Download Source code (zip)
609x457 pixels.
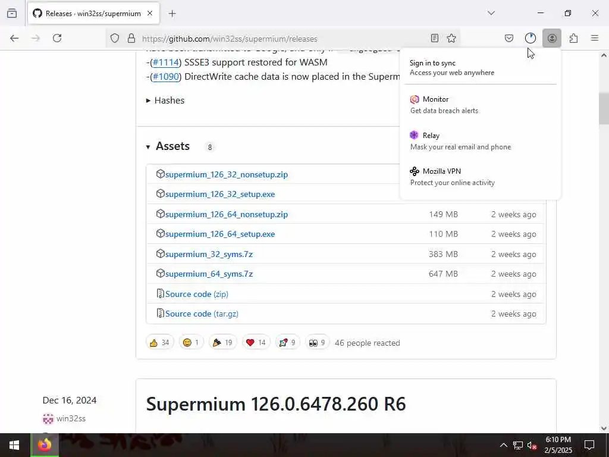pyautogui.click(x=197, y=294)
